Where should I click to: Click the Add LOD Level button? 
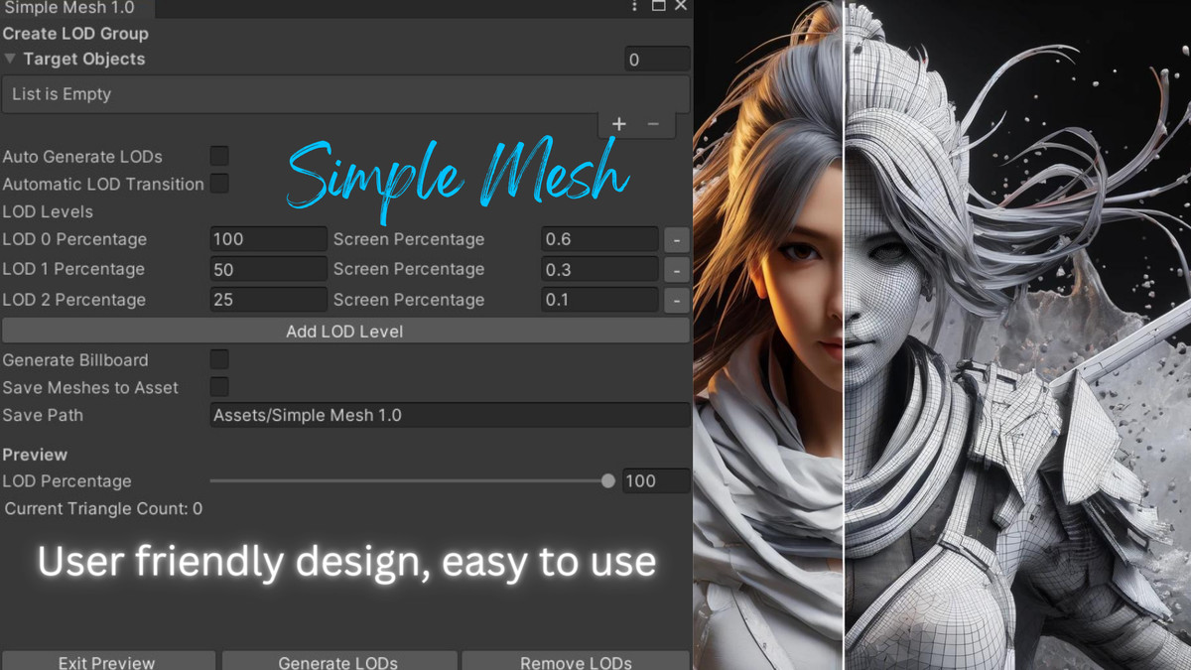345,332
